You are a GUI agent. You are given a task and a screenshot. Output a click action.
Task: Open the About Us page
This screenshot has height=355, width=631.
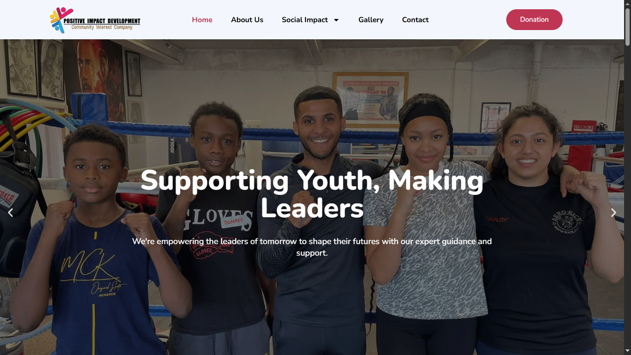click(247, 20)
